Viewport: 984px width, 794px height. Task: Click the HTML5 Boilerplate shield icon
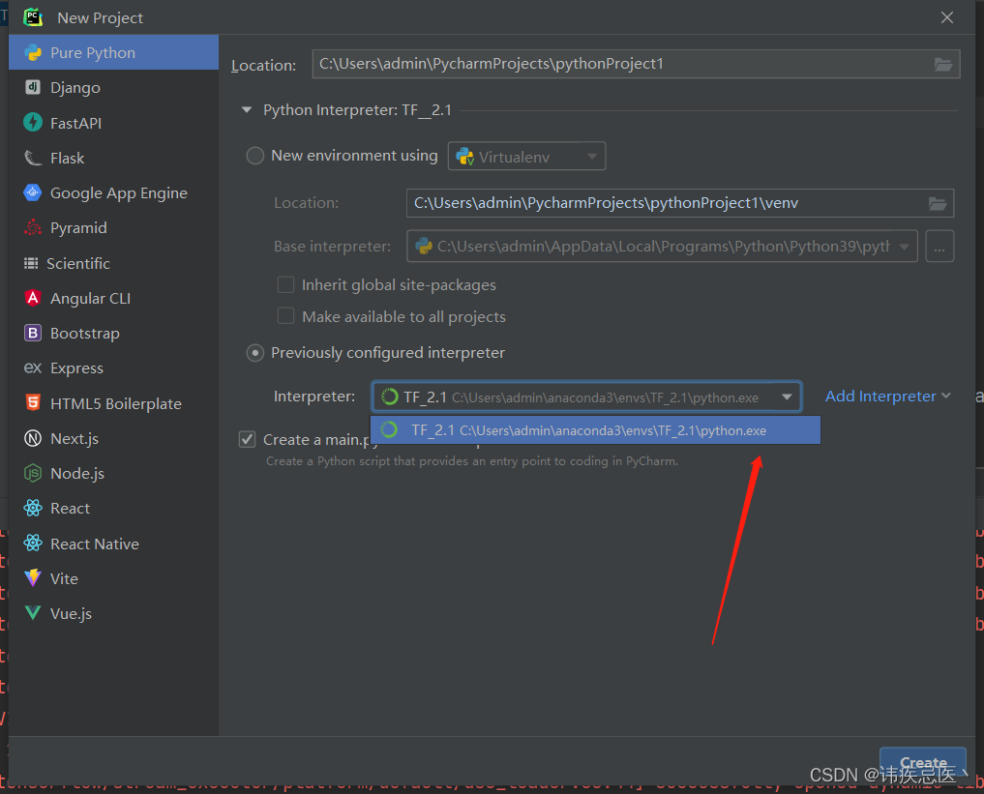click(x=33, y=402)
